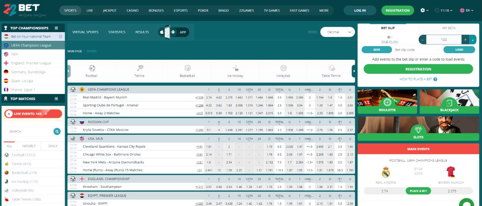The image size is (482, 206).
Task: Click the Roulette chip icon
Action: coord(387,103)
